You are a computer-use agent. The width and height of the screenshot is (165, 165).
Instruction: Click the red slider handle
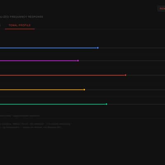click(x=125, y=75)
